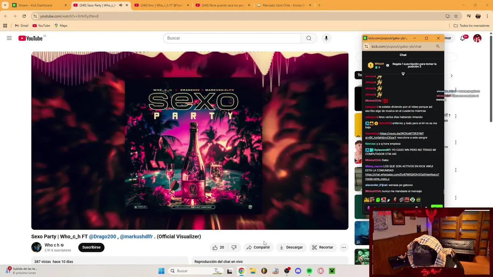This screenshot has width=493, height=277.
Task: Switch to the Emc | Who_c_h FT tab
Action: tap(162, 5)
